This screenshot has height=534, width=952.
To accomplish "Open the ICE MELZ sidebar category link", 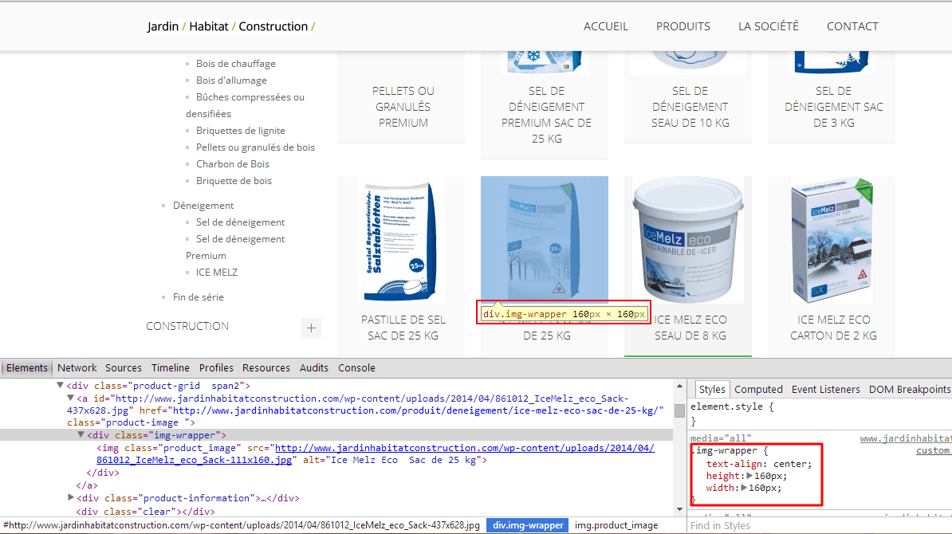I will click(217, 273).
